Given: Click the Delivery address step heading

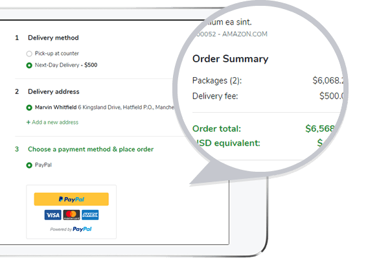Looking at the screenshot, I should point(54,91).
